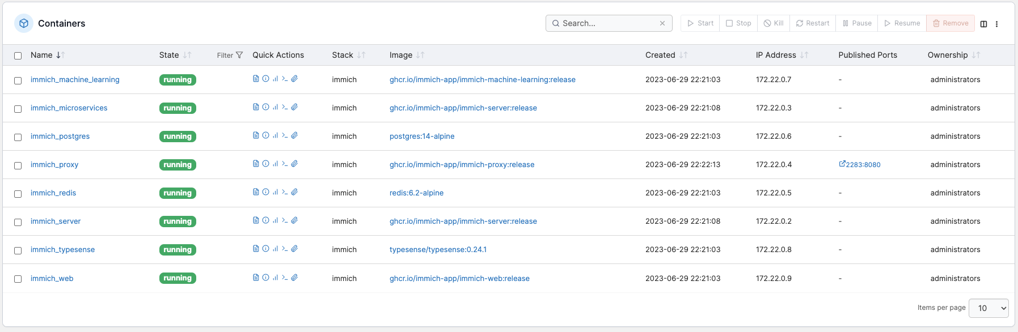Open exec console for immich_server
This screenshot has width=1018, height=332.
(x=285, y=220)
